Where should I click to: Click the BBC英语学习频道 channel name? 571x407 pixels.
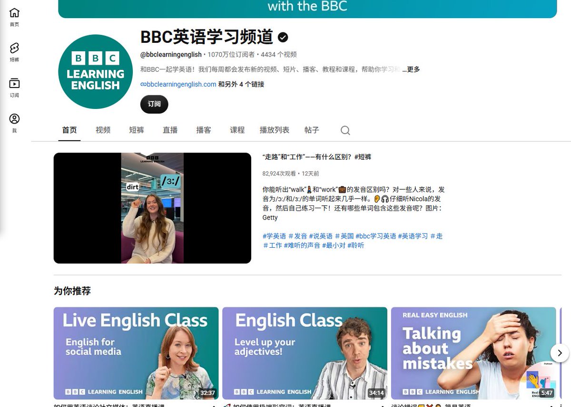click(207, 37)
